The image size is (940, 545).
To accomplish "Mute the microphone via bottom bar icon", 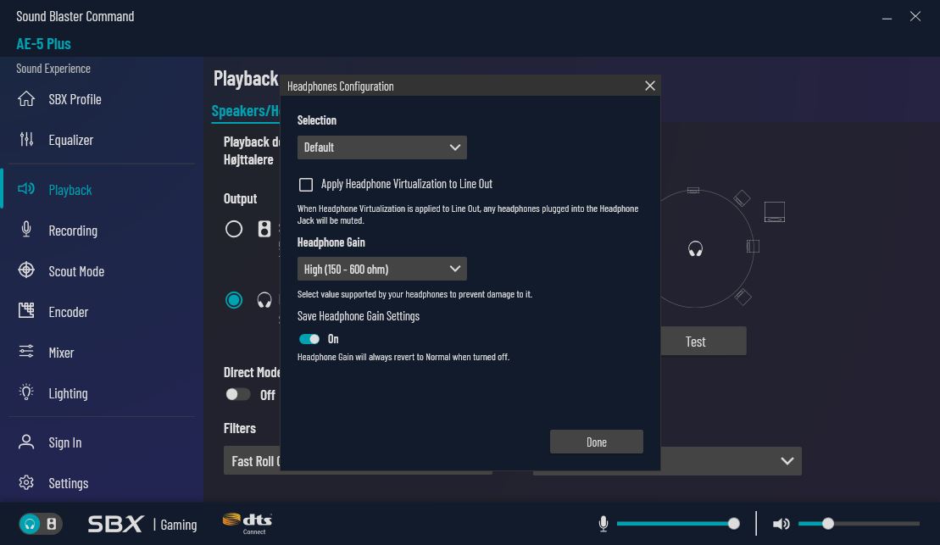I will 603,524.
